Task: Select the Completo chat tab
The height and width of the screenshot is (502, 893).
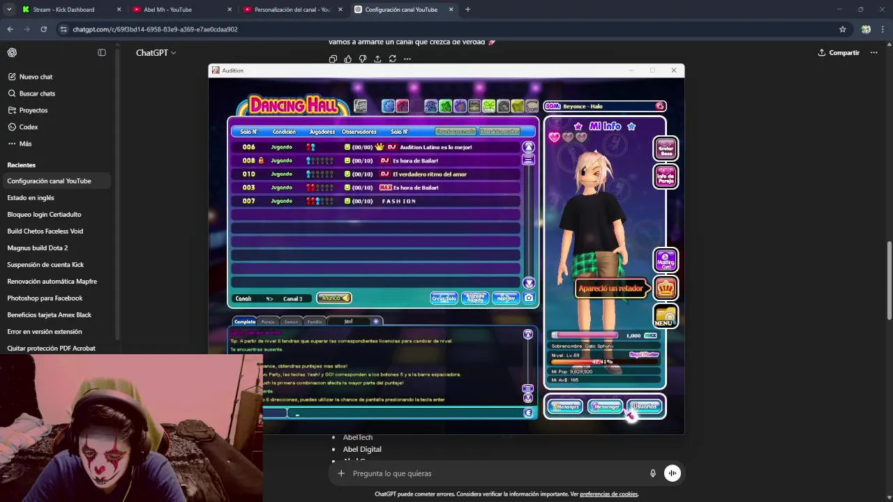Action: pos(245,321)
